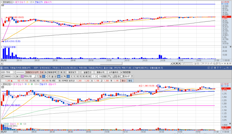
Task: Adjust the replay speed slider
Action: 187,63
